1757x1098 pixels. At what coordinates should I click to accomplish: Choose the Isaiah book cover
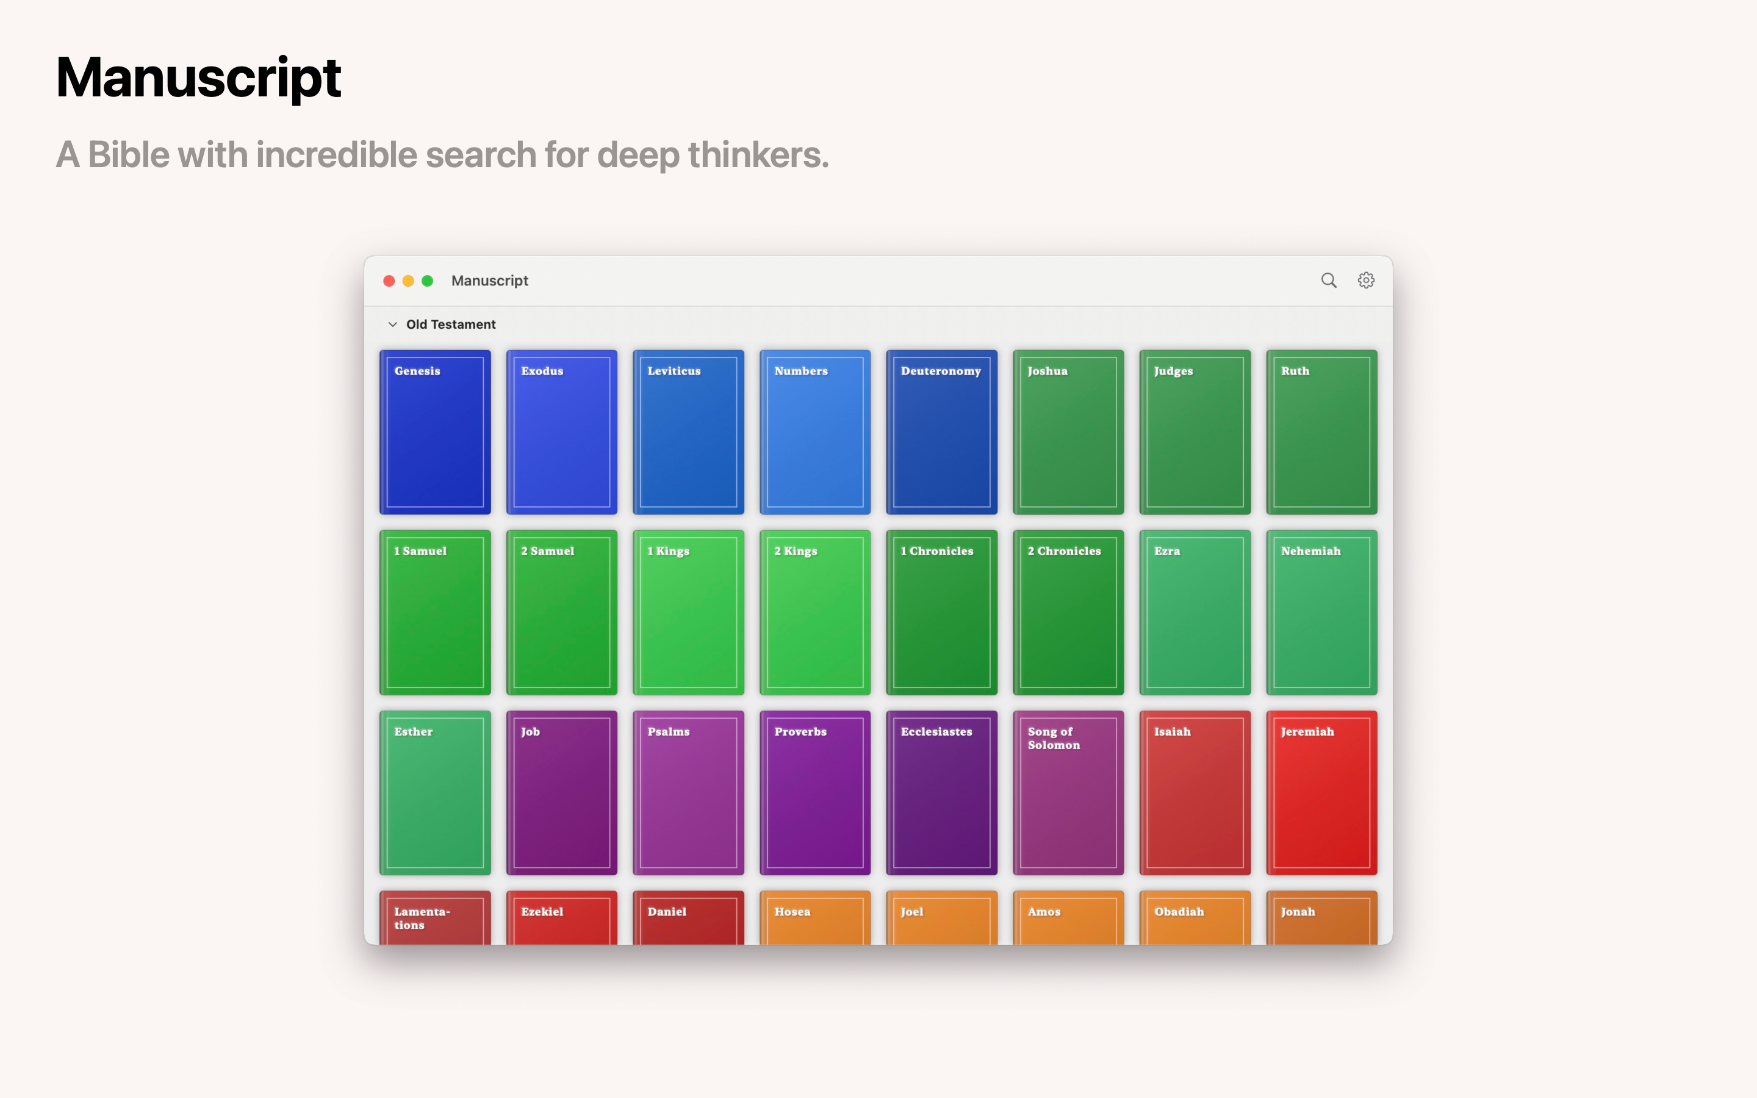pos(1195,792)
